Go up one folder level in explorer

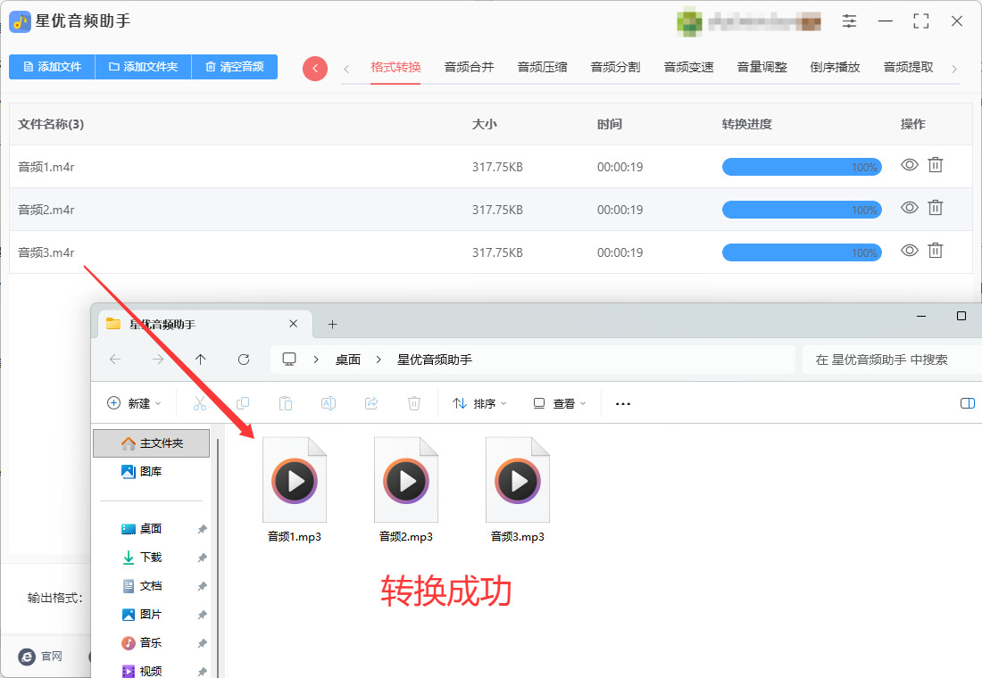[x=200, y=360]
